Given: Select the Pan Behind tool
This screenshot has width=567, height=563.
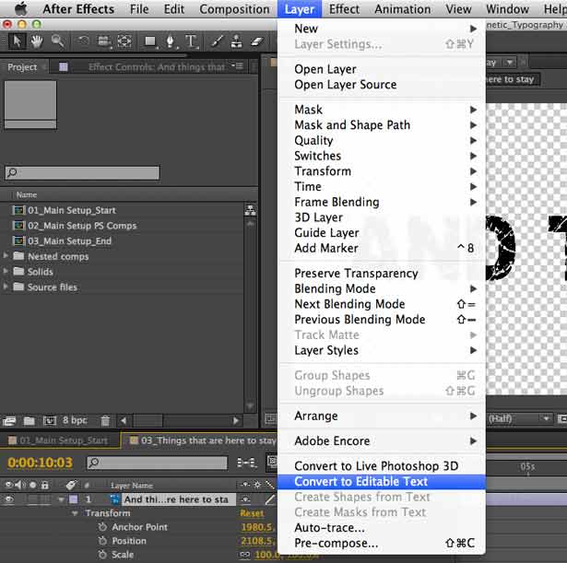Looking at the screenshot, I should coord(124,41).
